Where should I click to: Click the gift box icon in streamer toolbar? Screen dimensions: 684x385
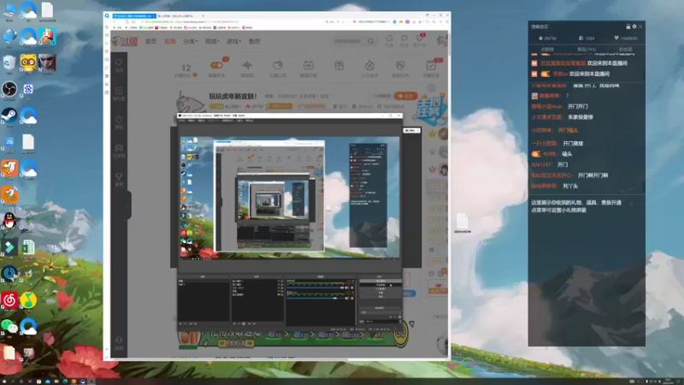(339, 66)
